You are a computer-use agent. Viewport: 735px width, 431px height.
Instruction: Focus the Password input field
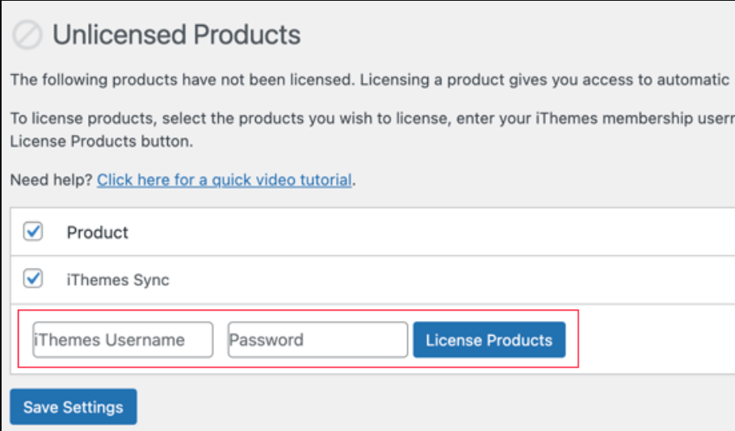click(x=317, y=340)
